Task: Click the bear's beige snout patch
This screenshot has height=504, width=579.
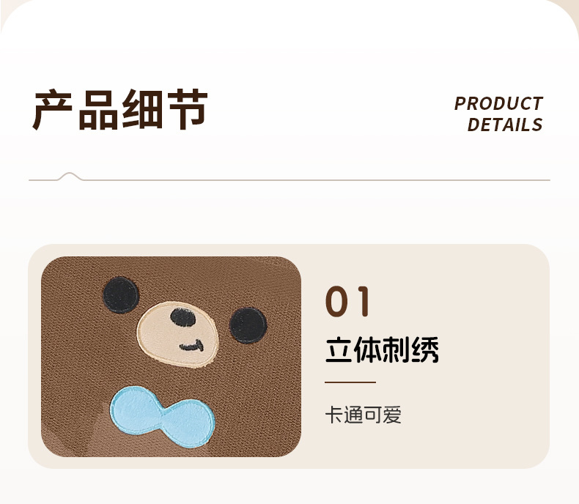Action: [x=177, y=335]
